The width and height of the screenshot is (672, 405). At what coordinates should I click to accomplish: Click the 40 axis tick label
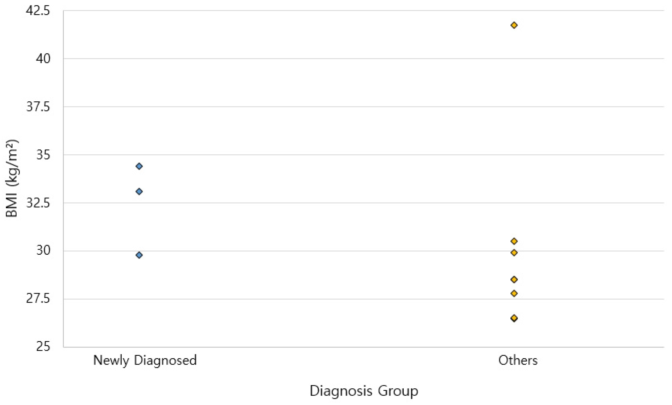(x=43, y=59)
